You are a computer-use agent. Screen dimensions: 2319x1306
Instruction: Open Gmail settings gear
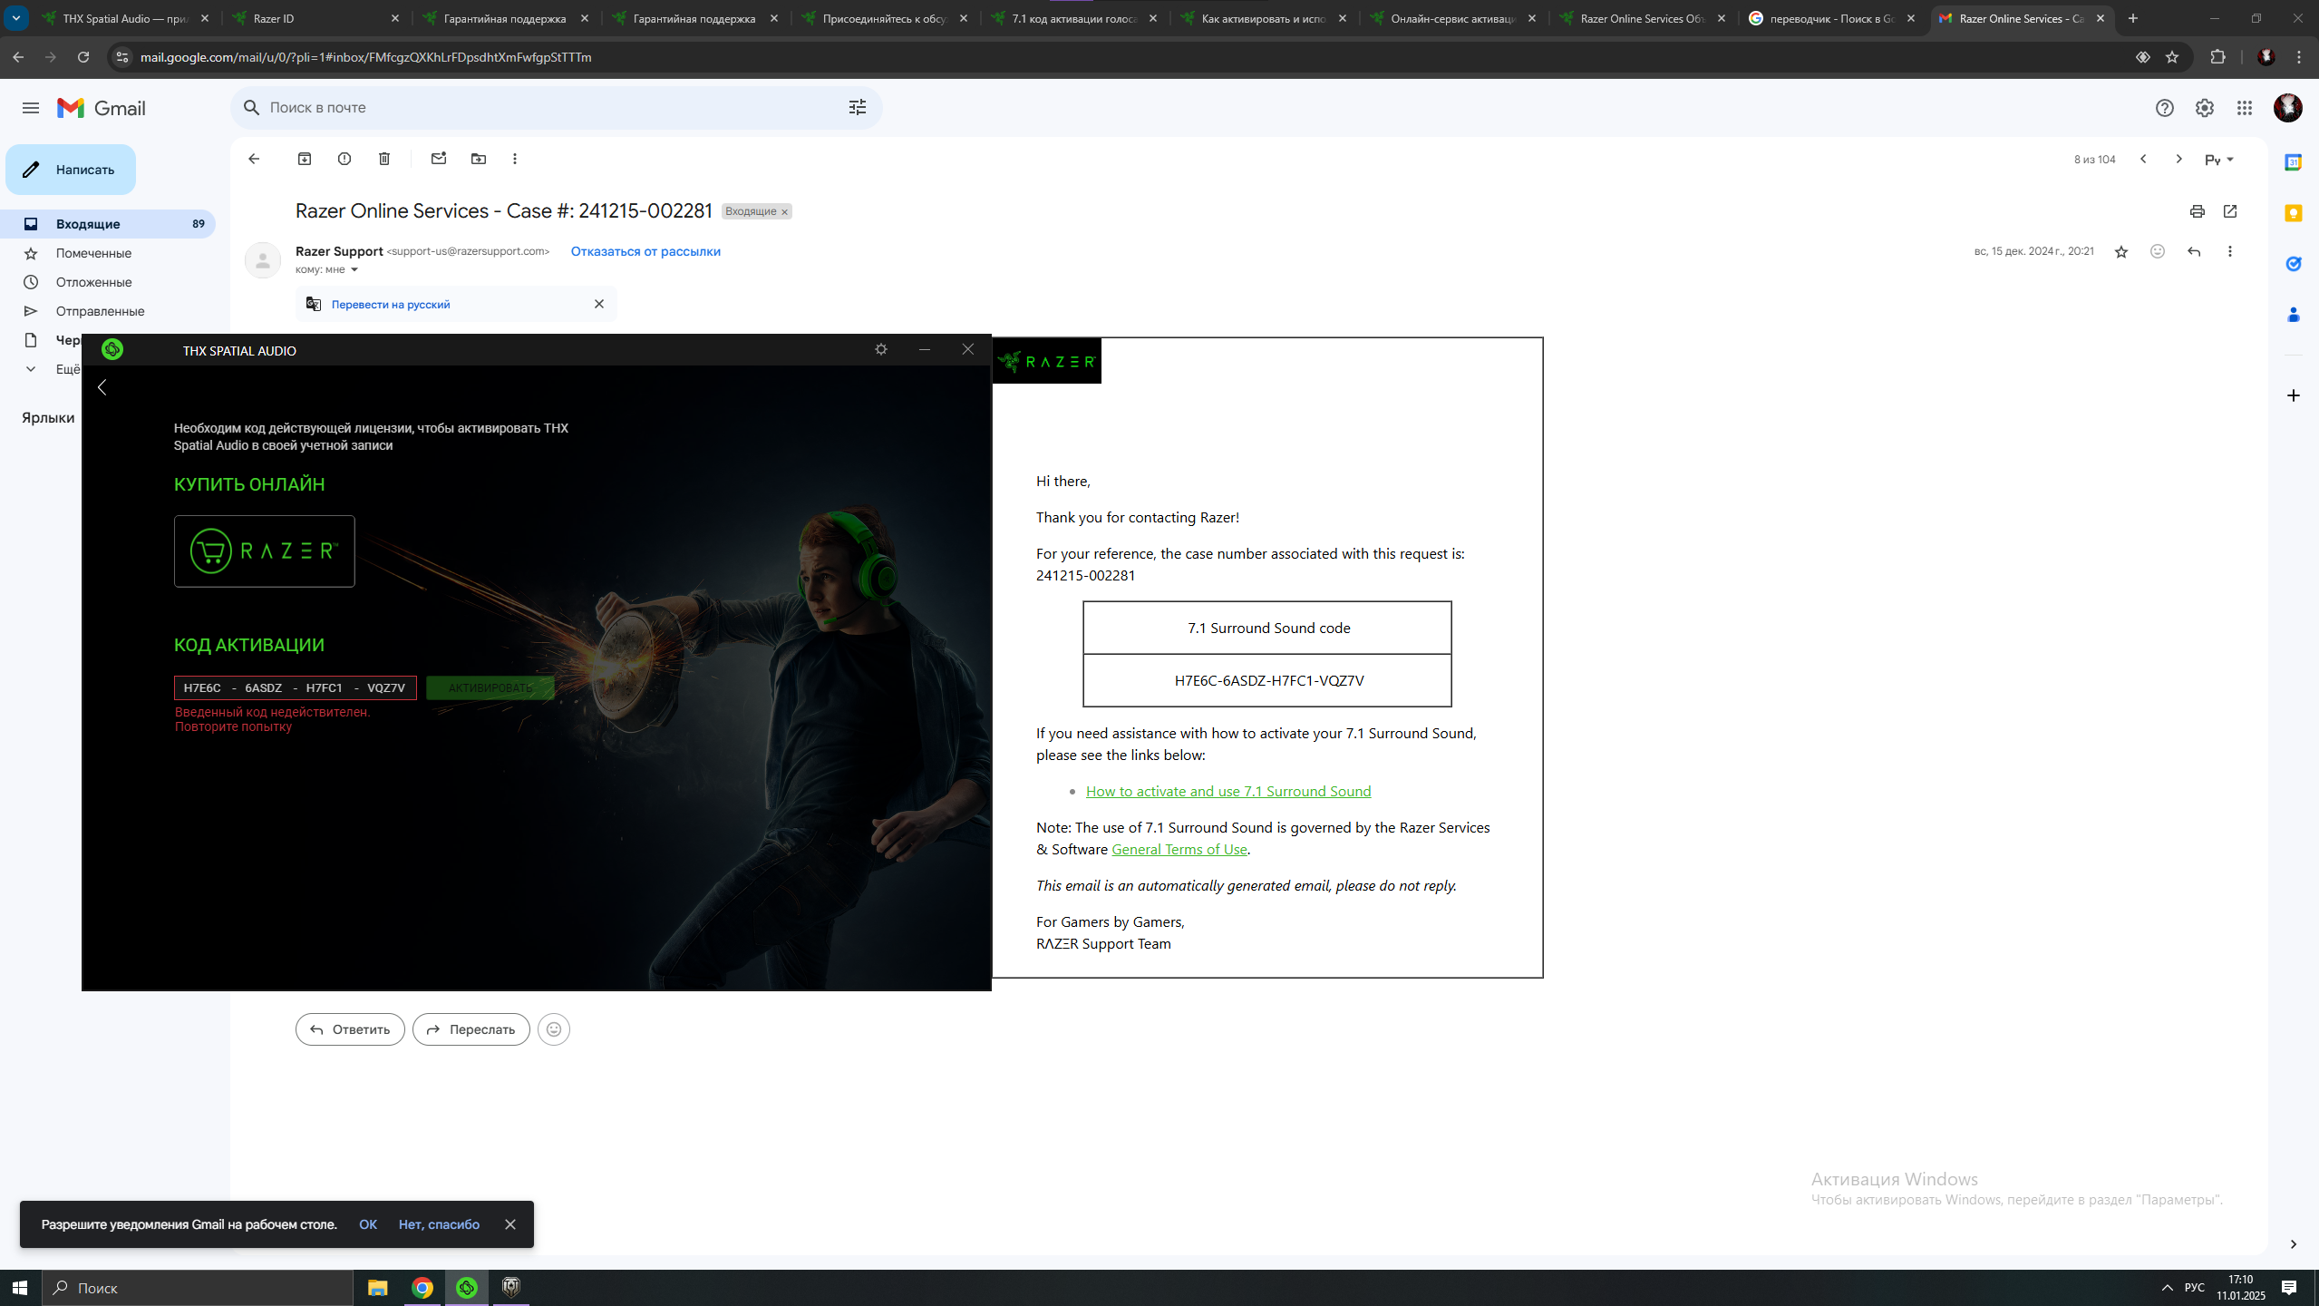[x=2205, y=108]
